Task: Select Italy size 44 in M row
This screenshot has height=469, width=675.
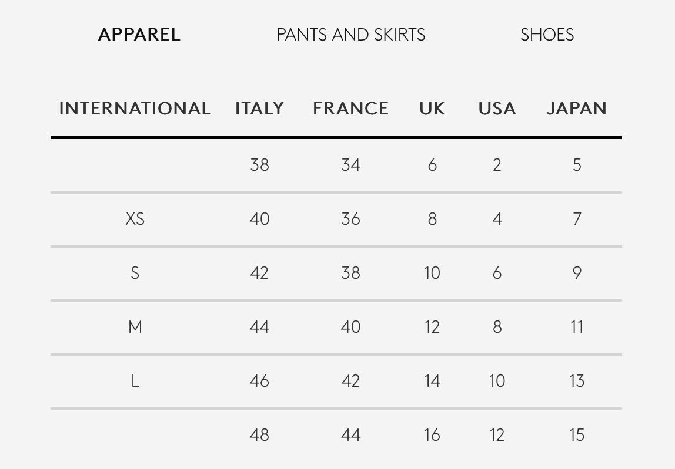Action: tap(259, 327)
